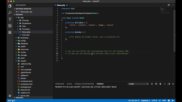Viewport: 182px width, 102px height.
Task: Open the Search view in activity bar
Action: 10,12
